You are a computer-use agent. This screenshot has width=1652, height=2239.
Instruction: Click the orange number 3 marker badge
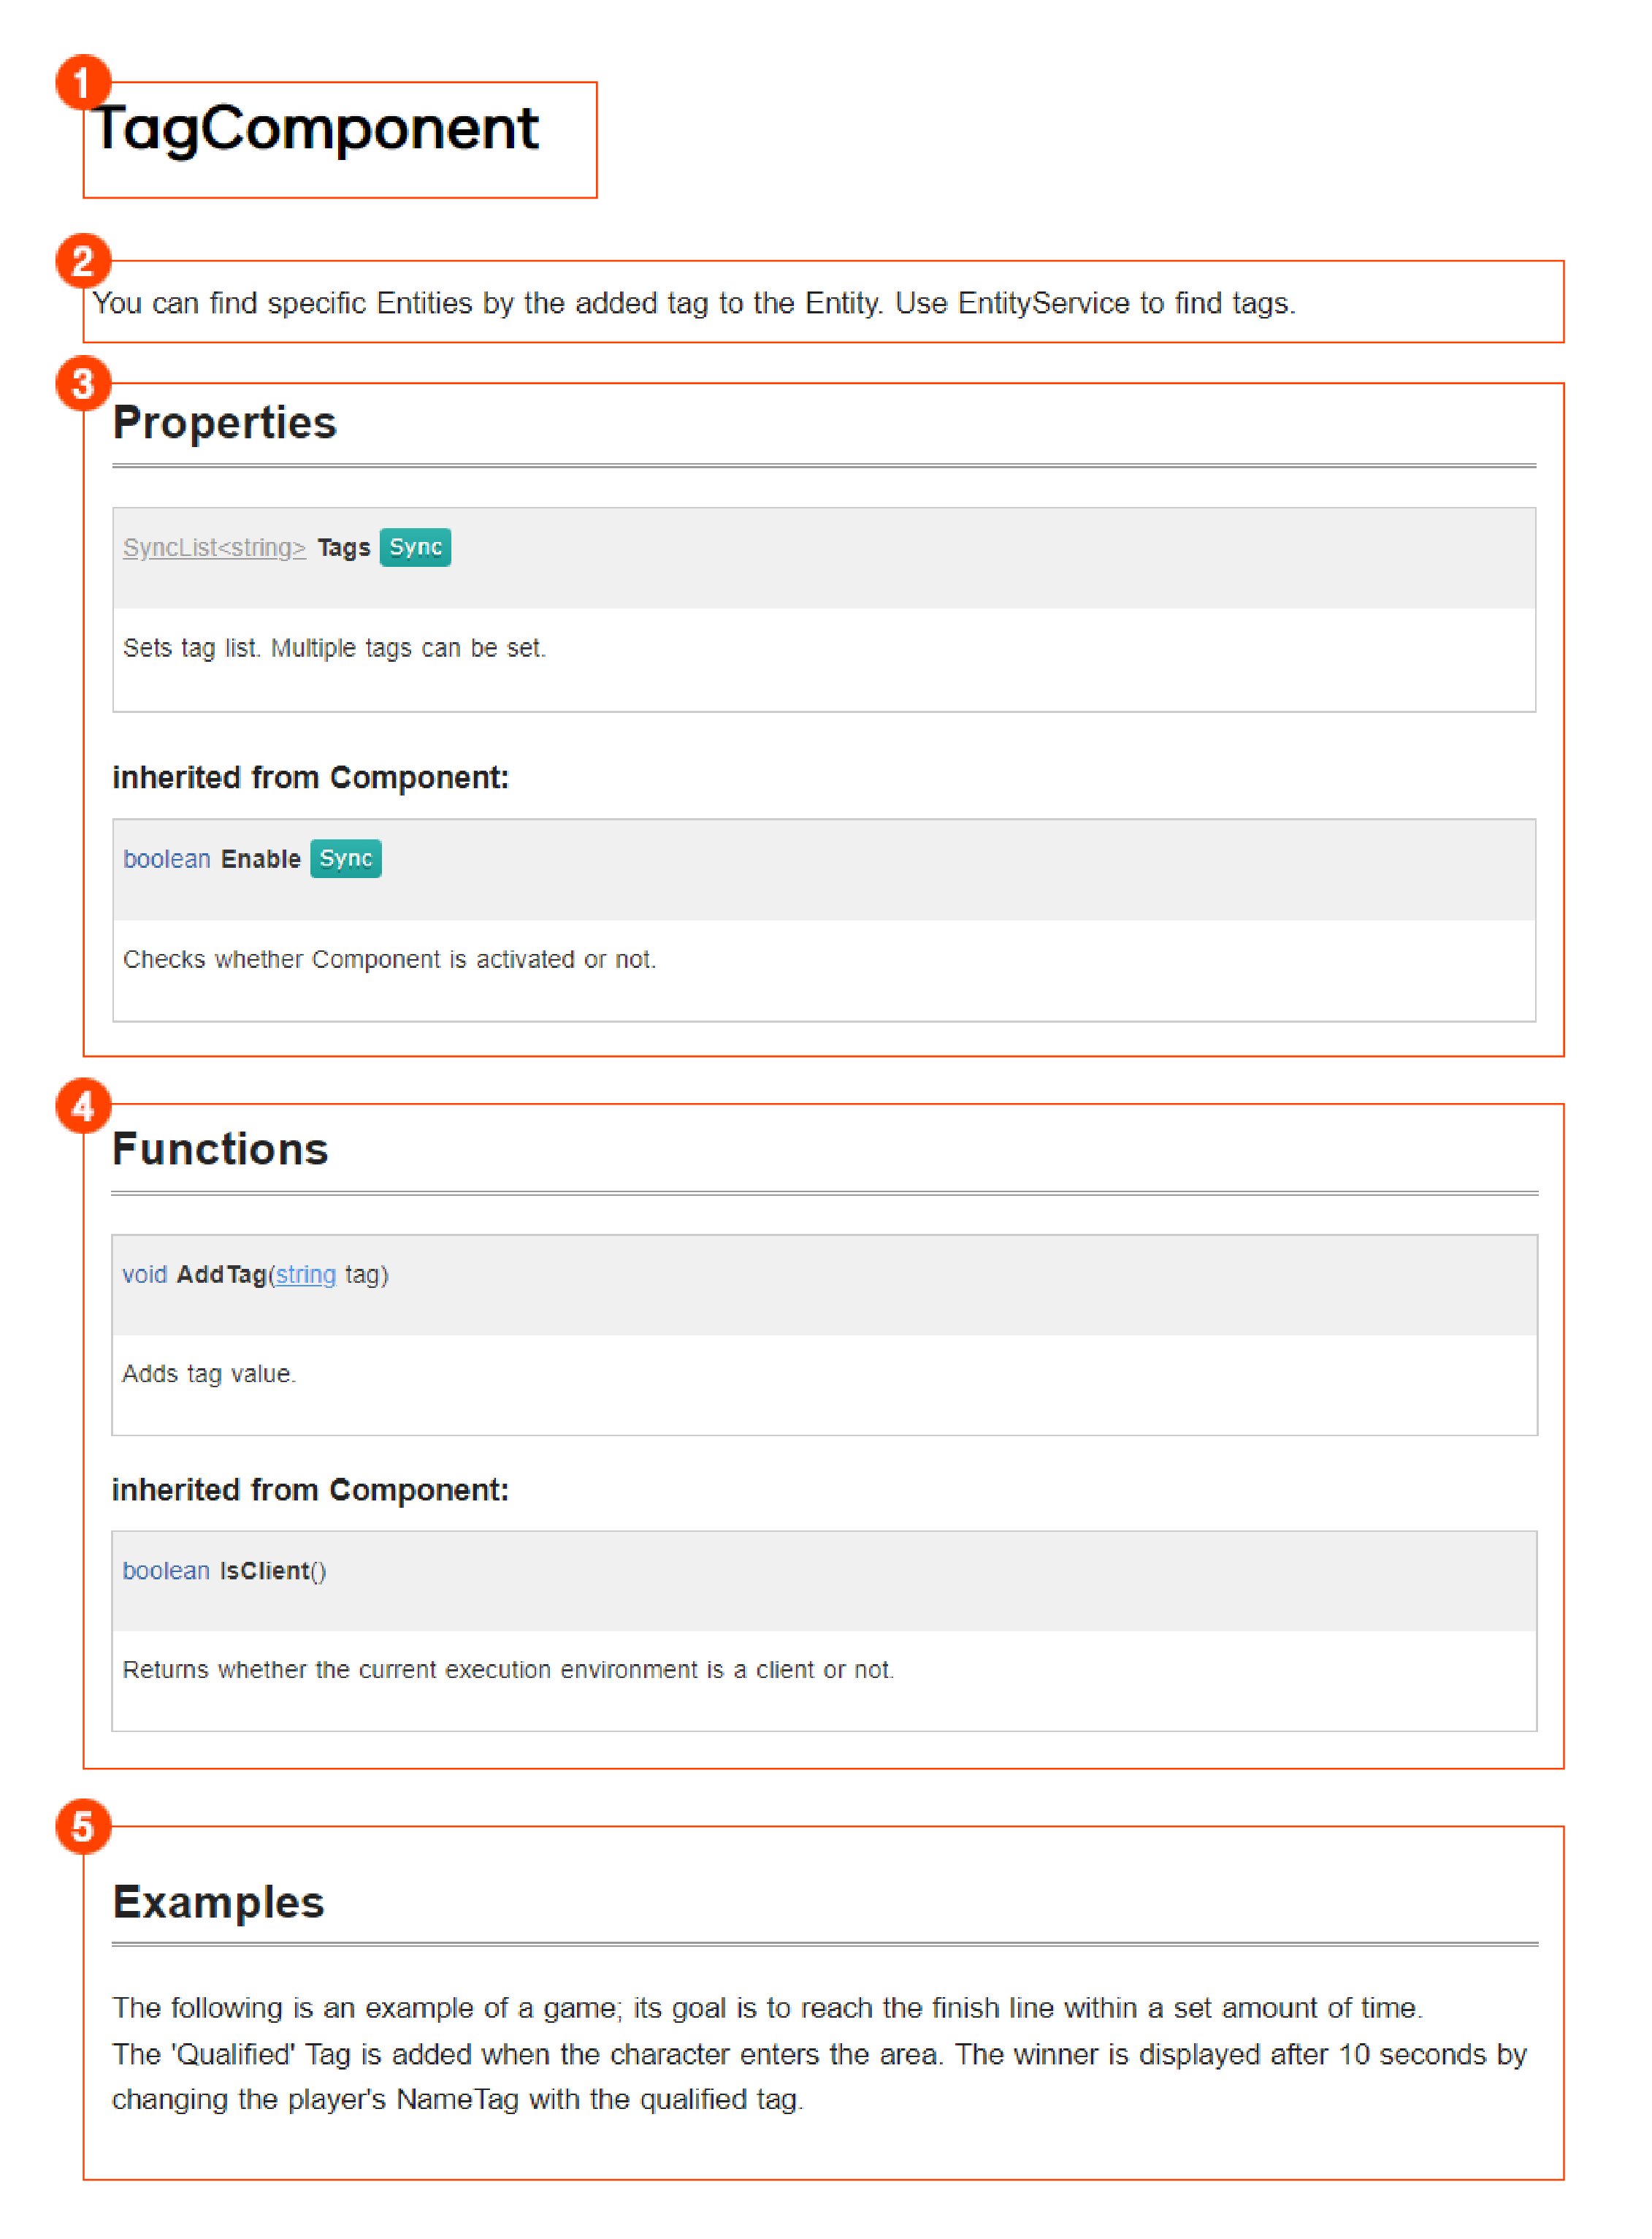(83, 384)
